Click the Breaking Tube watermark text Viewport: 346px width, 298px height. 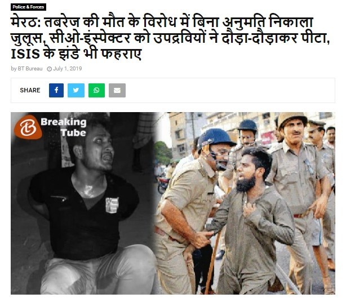coord(64,127)
